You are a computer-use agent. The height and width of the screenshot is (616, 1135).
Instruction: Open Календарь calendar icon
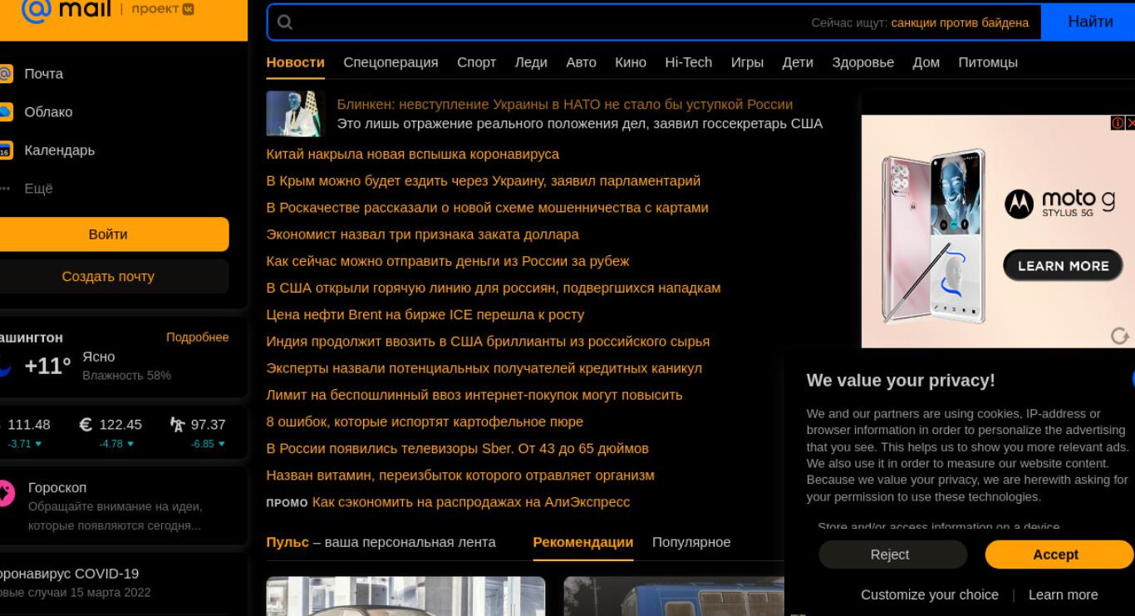[x=5, y=150]
